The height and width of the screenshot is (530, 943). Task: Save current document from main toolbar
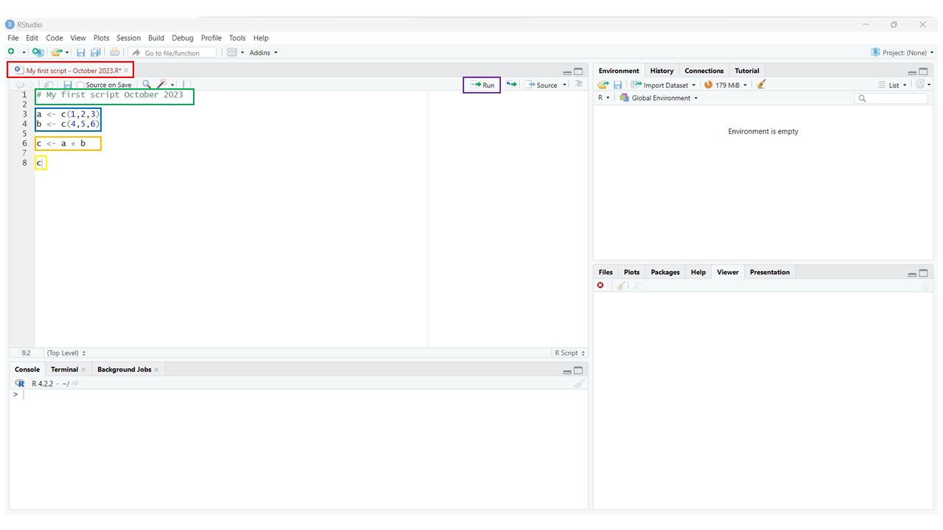click(x=81, y=52)
